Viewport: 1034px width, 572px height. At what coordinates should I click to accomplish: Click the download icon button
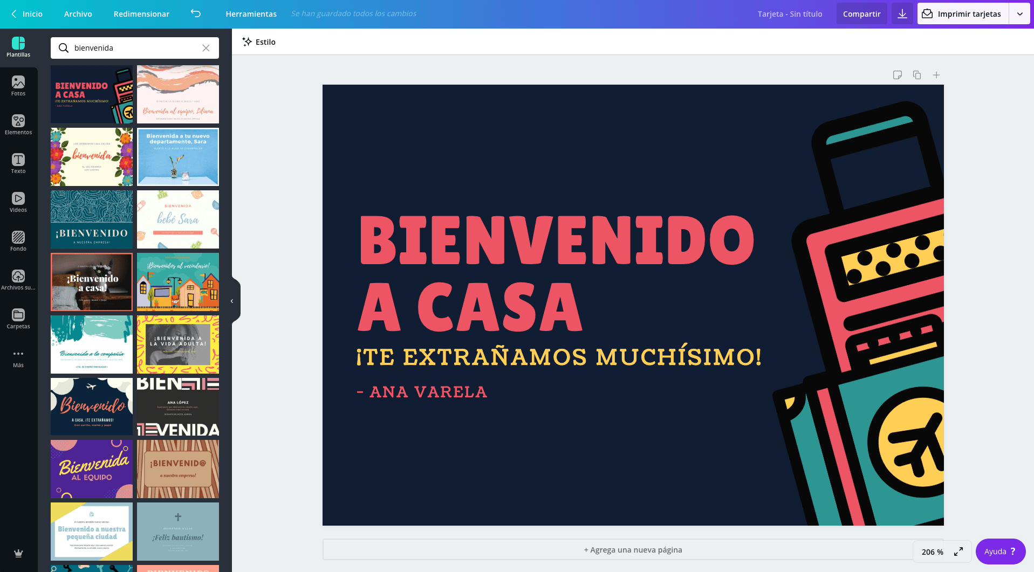pos(902,14)
